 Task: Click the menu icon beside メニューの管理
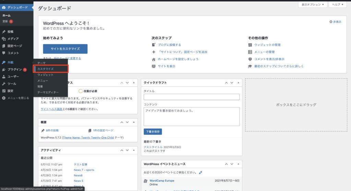pos(250,52)
